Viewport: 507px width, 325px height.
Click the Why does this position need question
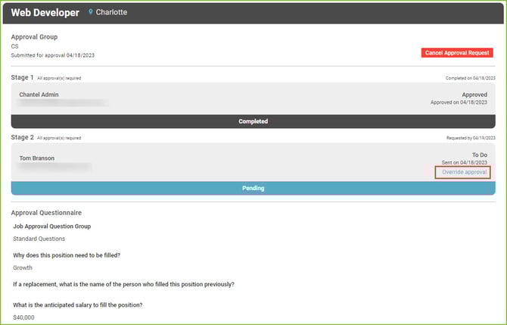click(x=67, y=255)
